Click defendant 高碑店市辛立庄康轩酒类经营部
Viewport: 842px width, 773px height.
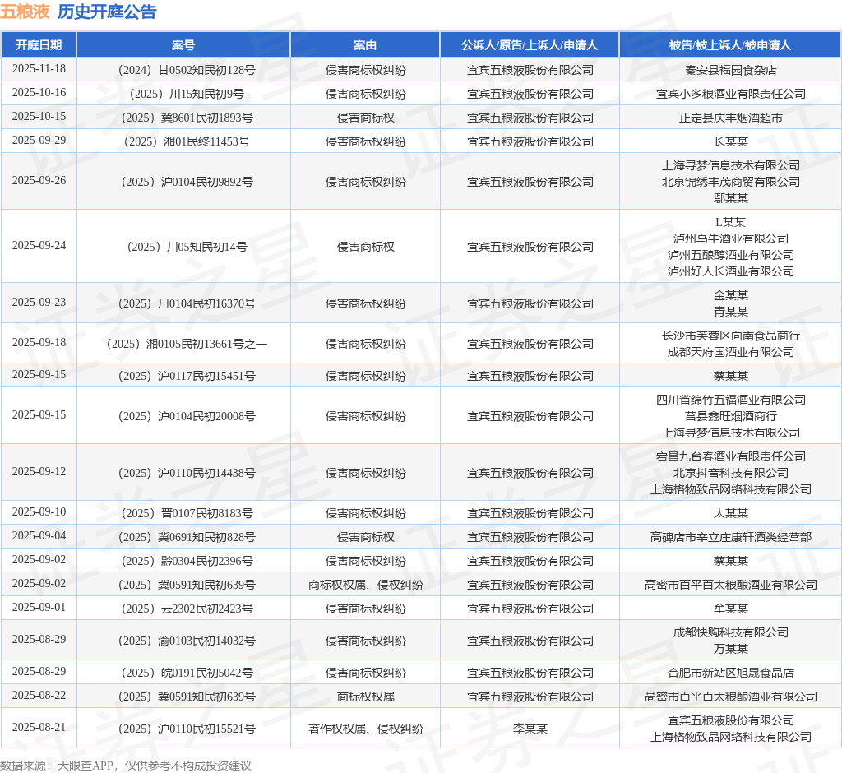pos(730,537)
